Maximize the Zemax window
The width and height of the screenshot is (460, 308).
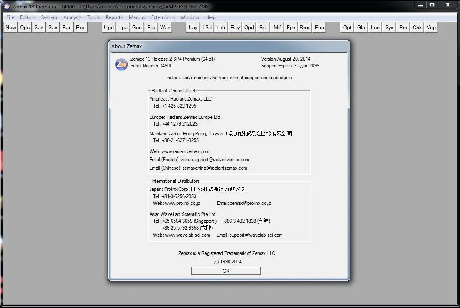click(x=432, y=5)
